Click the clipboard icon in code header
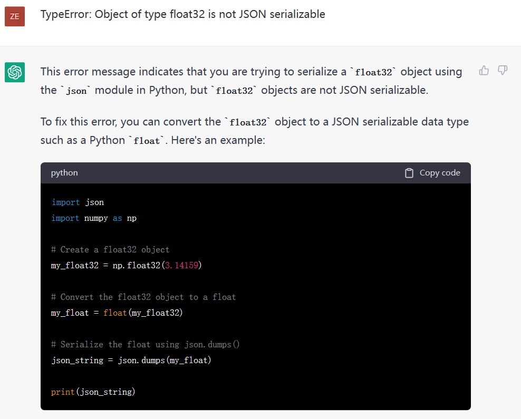This screenshot has width=521, height=419. coord(409,173)
